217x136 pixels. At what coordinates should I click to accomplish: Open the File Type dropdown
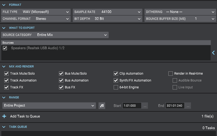coord(36,12)
